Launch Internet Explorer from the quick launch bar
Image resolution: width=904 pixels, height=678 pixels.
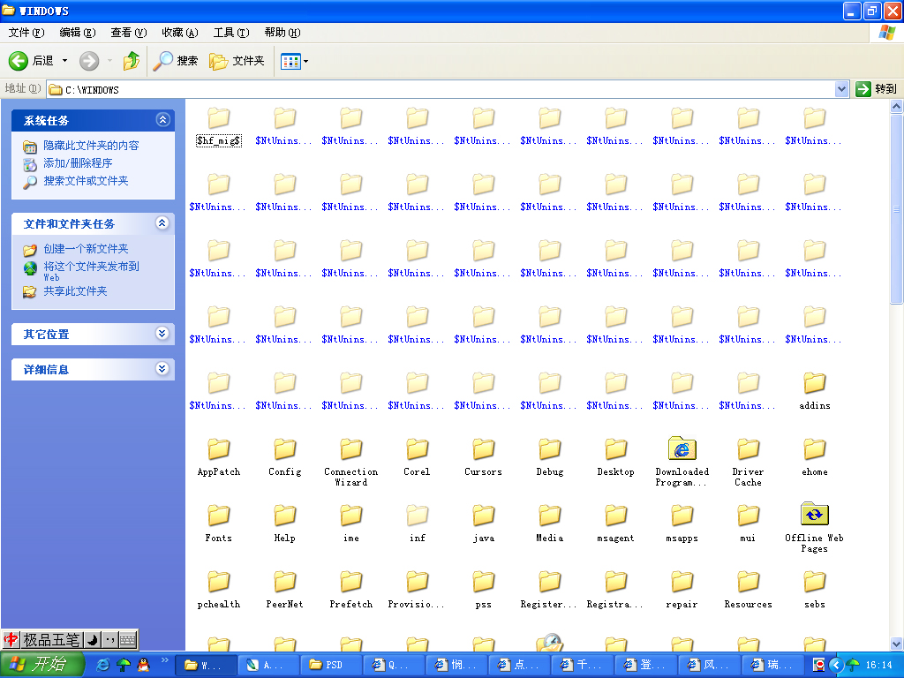point(102,665)
